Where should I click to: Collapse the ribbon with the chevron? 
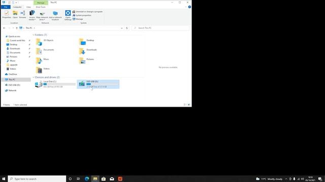186,7
